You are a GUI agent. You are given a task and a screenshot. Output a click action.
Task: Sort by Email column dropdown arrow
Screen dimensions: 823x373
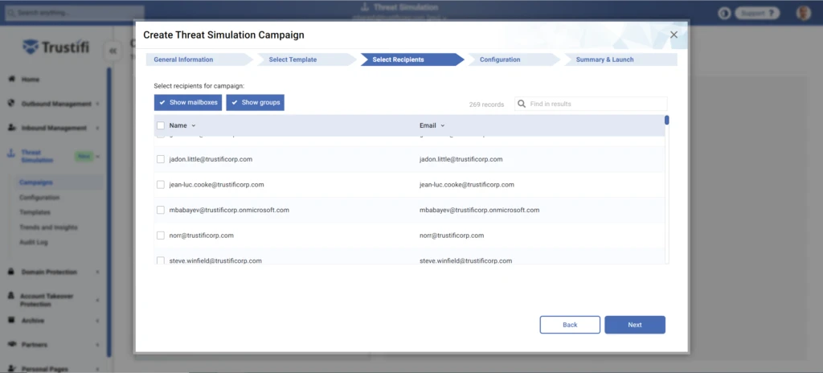tap(443, 126)
